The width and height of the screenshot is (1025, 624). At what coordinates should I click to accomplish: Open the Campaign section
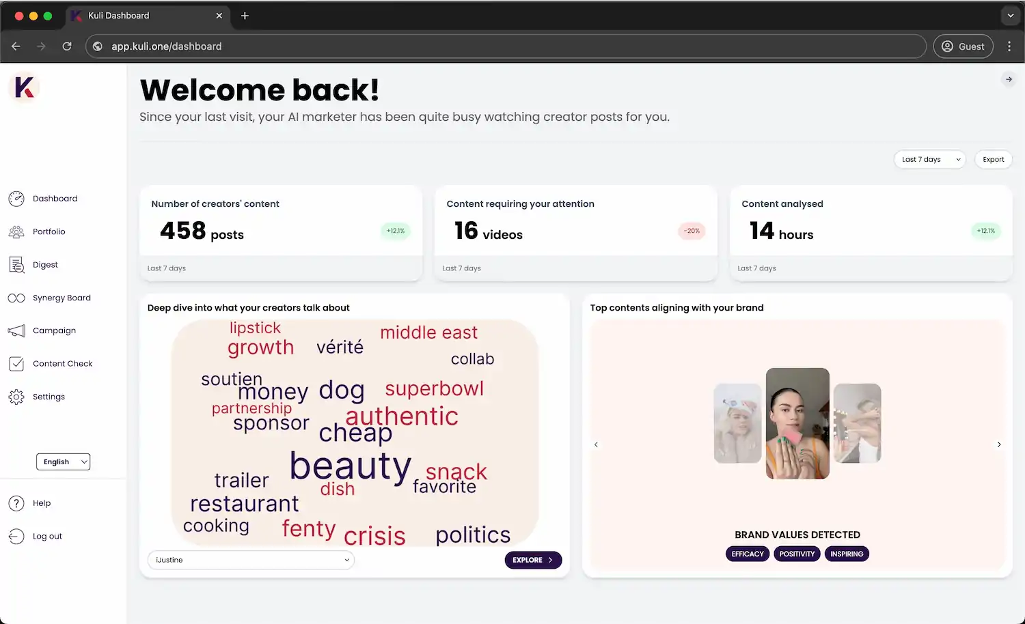pyautogui.click(x=53, y=330)
